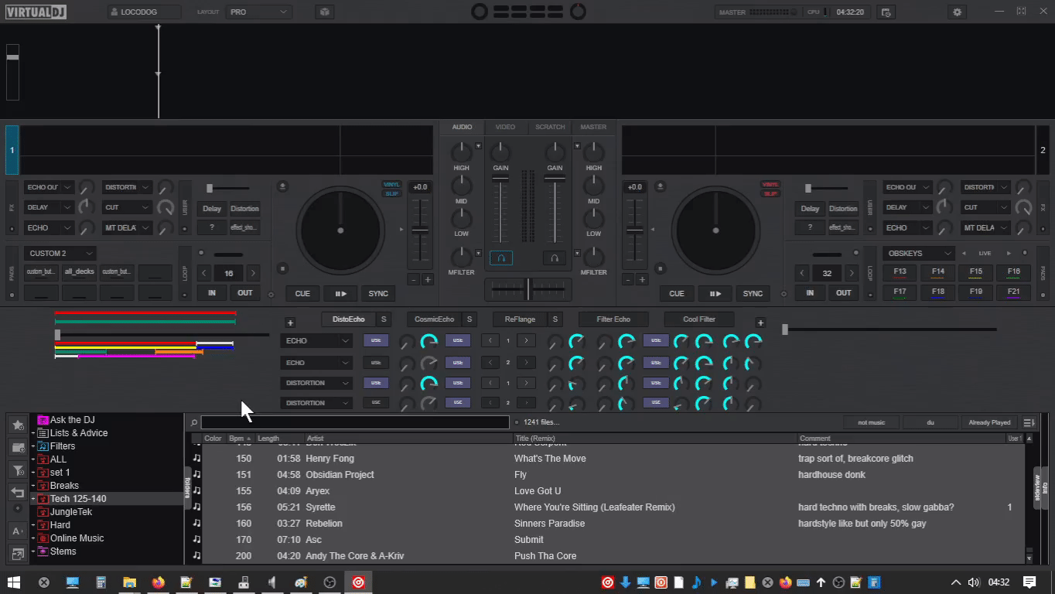This screenshot has height=594, width=1055.
Task: Open the PRO layout dropdown
Action: 259,12
